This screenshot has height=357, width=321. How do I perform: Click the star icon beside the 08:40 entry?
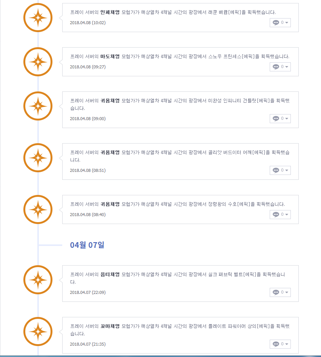click(38, 209)
